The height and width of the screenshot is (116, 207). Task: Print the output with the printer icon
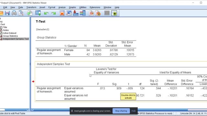pyautogui.click(x=14, y=13)
